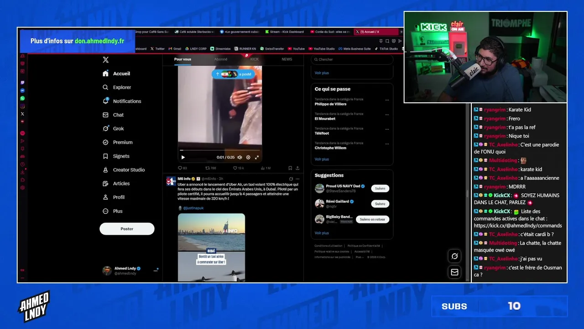Click Messenger icon in browser sidebar

point(22,90)
